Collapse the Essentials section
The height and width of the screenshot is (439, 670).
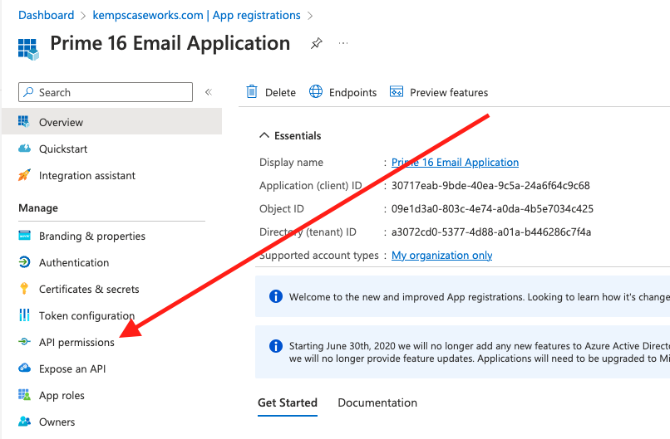coord(265,135)
